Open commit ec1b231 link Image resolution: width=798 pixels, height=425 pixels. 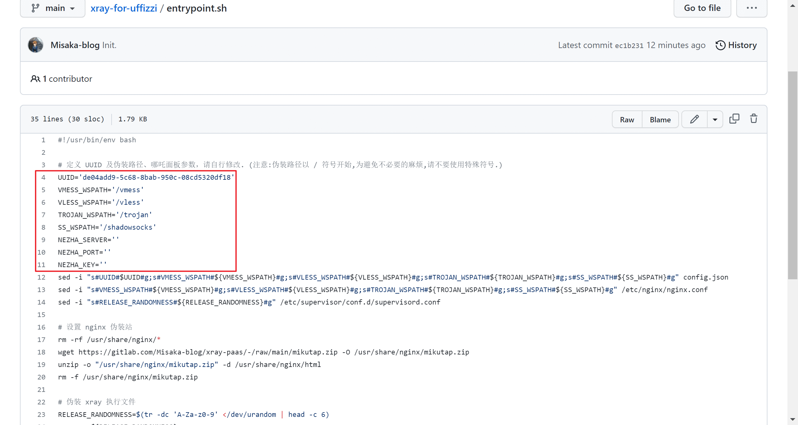click(629, 46)
